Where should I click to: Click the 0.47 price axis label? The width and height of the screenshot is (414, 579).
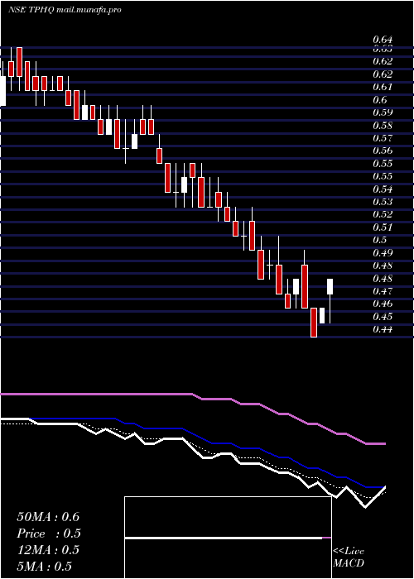(x=383, y=291)
